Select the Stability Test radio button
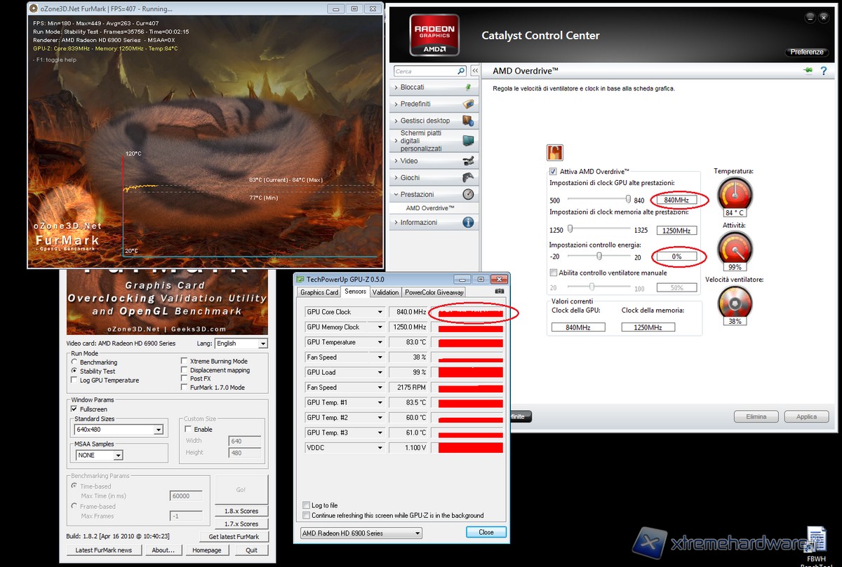 [x=74, y=371]
